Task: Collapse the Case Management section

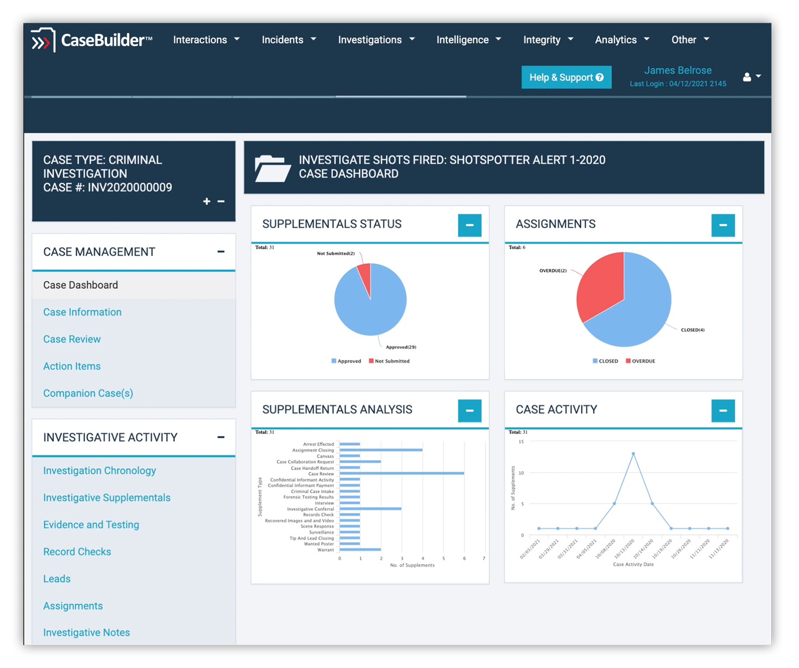Action: (x=221, y=252)
